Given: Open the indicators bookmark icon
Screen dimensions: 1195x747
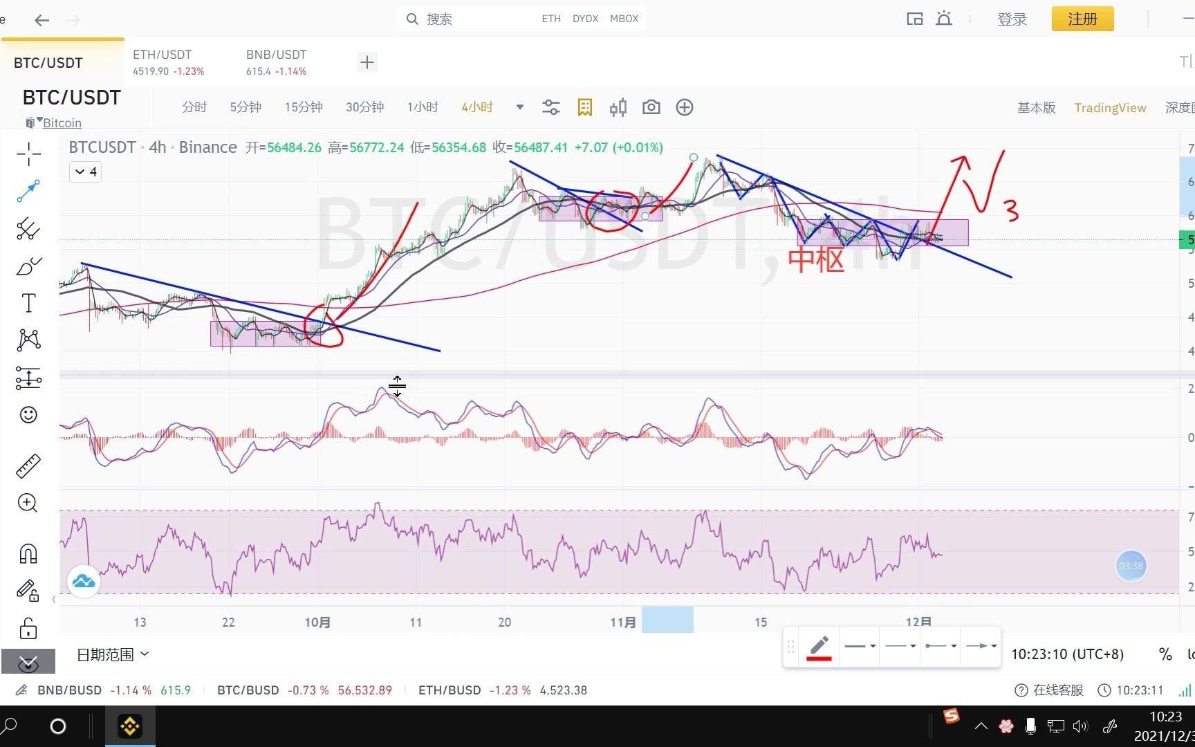Looking at the screenshot, I should coord(585,107).
